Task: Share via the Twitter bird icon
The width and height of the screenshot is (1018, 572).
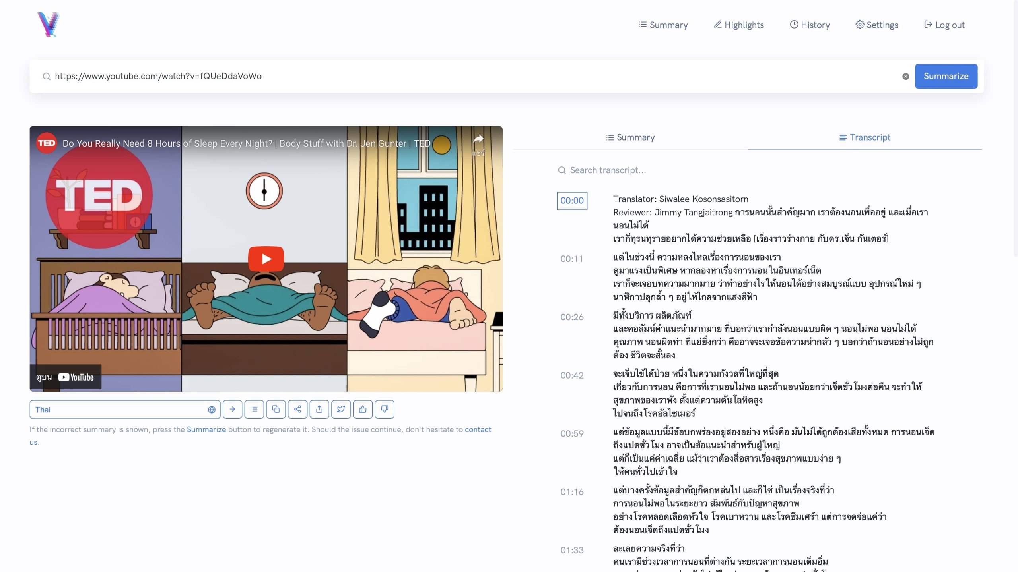Action: [341, 409]
